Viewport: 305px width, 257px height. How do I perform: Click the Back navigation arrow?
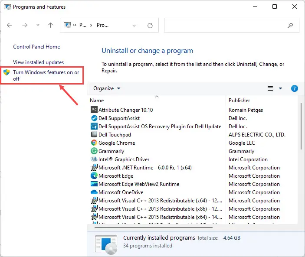tap(10, 25)
